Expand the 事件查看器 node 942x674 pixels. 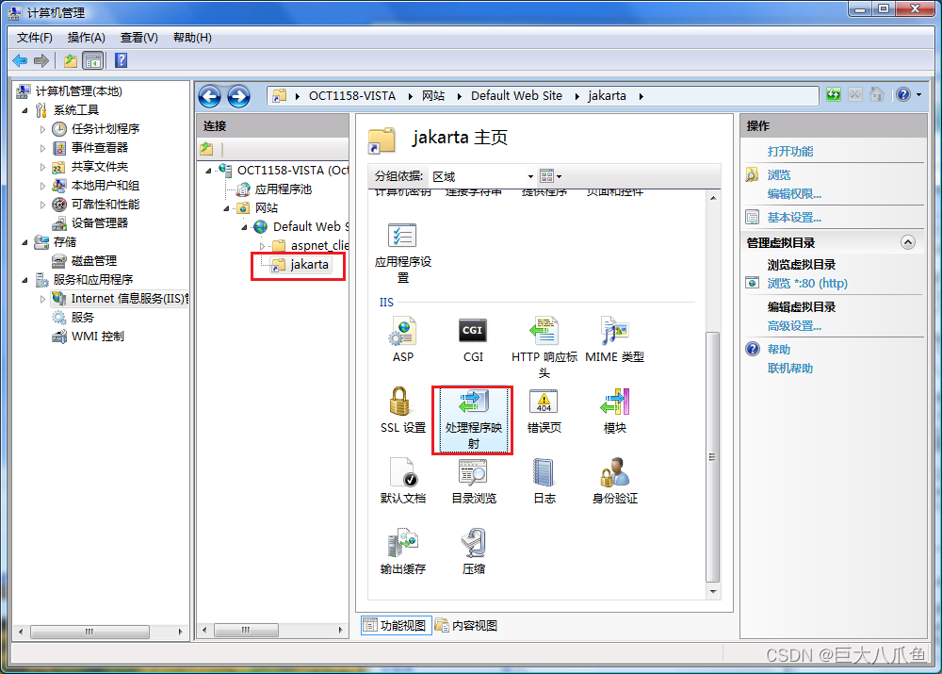[x=42, y=148]
